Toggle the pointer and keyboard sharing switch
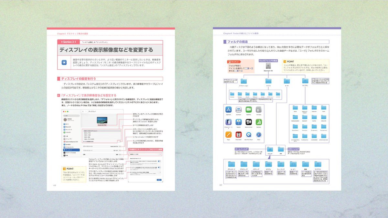The height and width of the screenshot is (218, 388). [x=159, y=162]
